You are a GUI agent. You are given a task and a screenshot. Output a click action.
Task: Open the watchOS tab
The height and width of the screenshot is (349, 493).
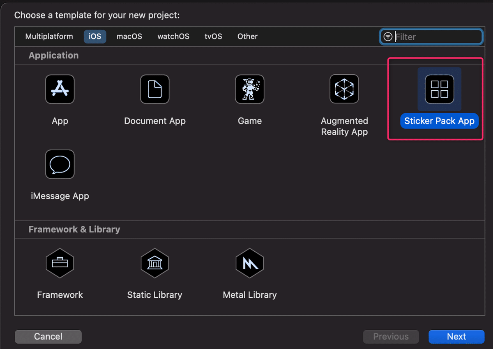(x=173, y=36)
